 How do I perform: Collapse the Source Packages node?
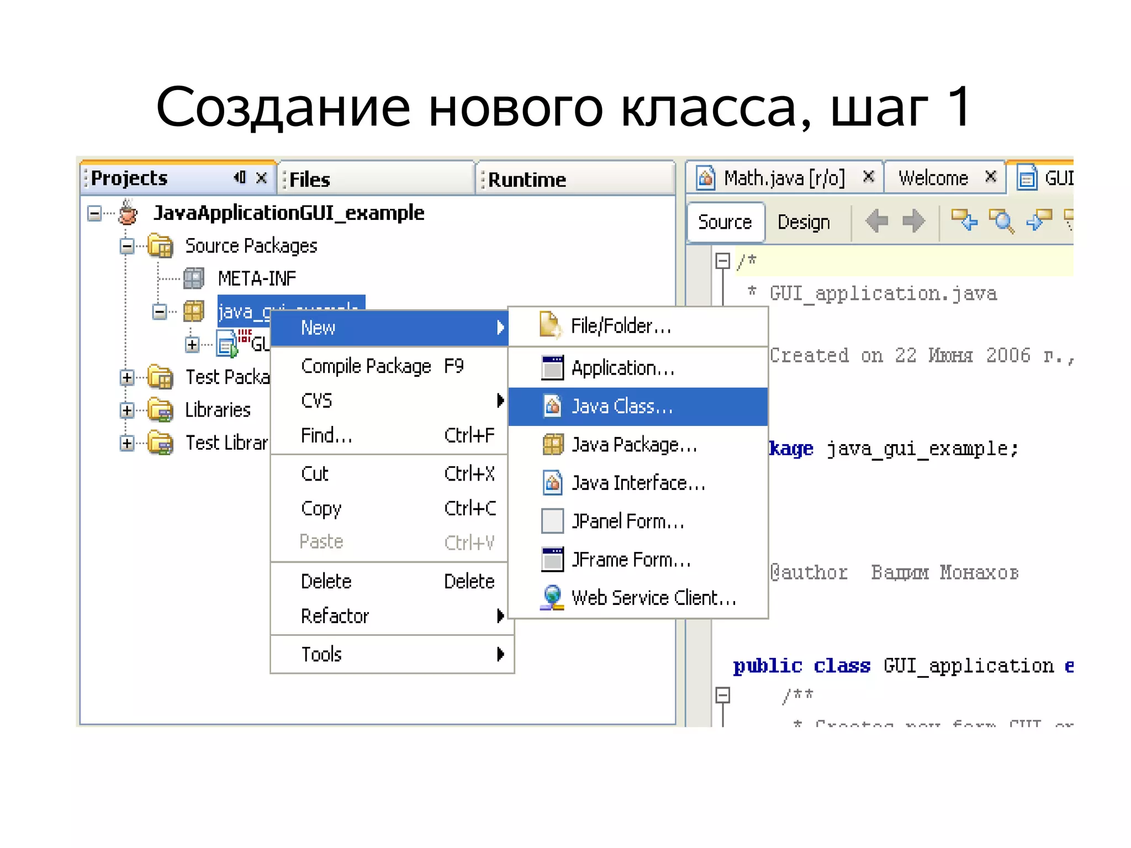click(x=127, y=246)
